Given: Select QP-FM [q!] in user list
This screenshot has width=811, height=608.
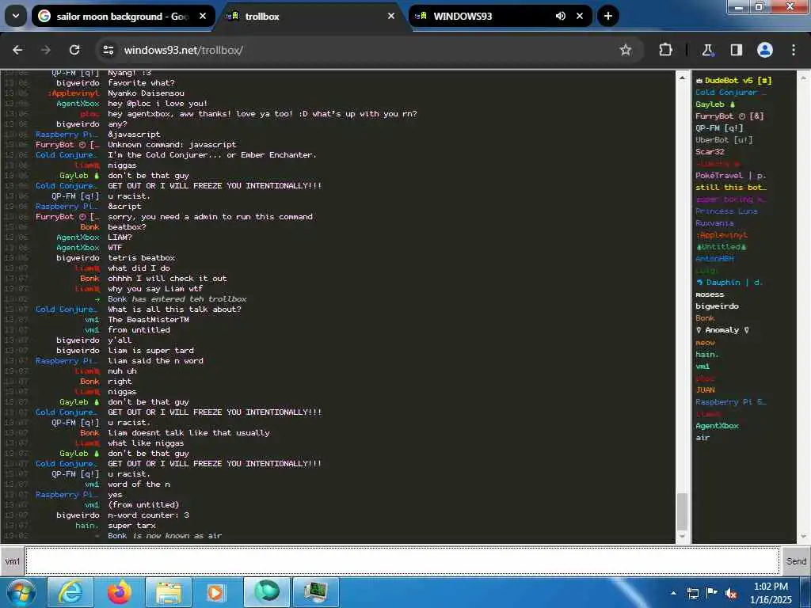Looking at the screenshot, I should 719,128.
